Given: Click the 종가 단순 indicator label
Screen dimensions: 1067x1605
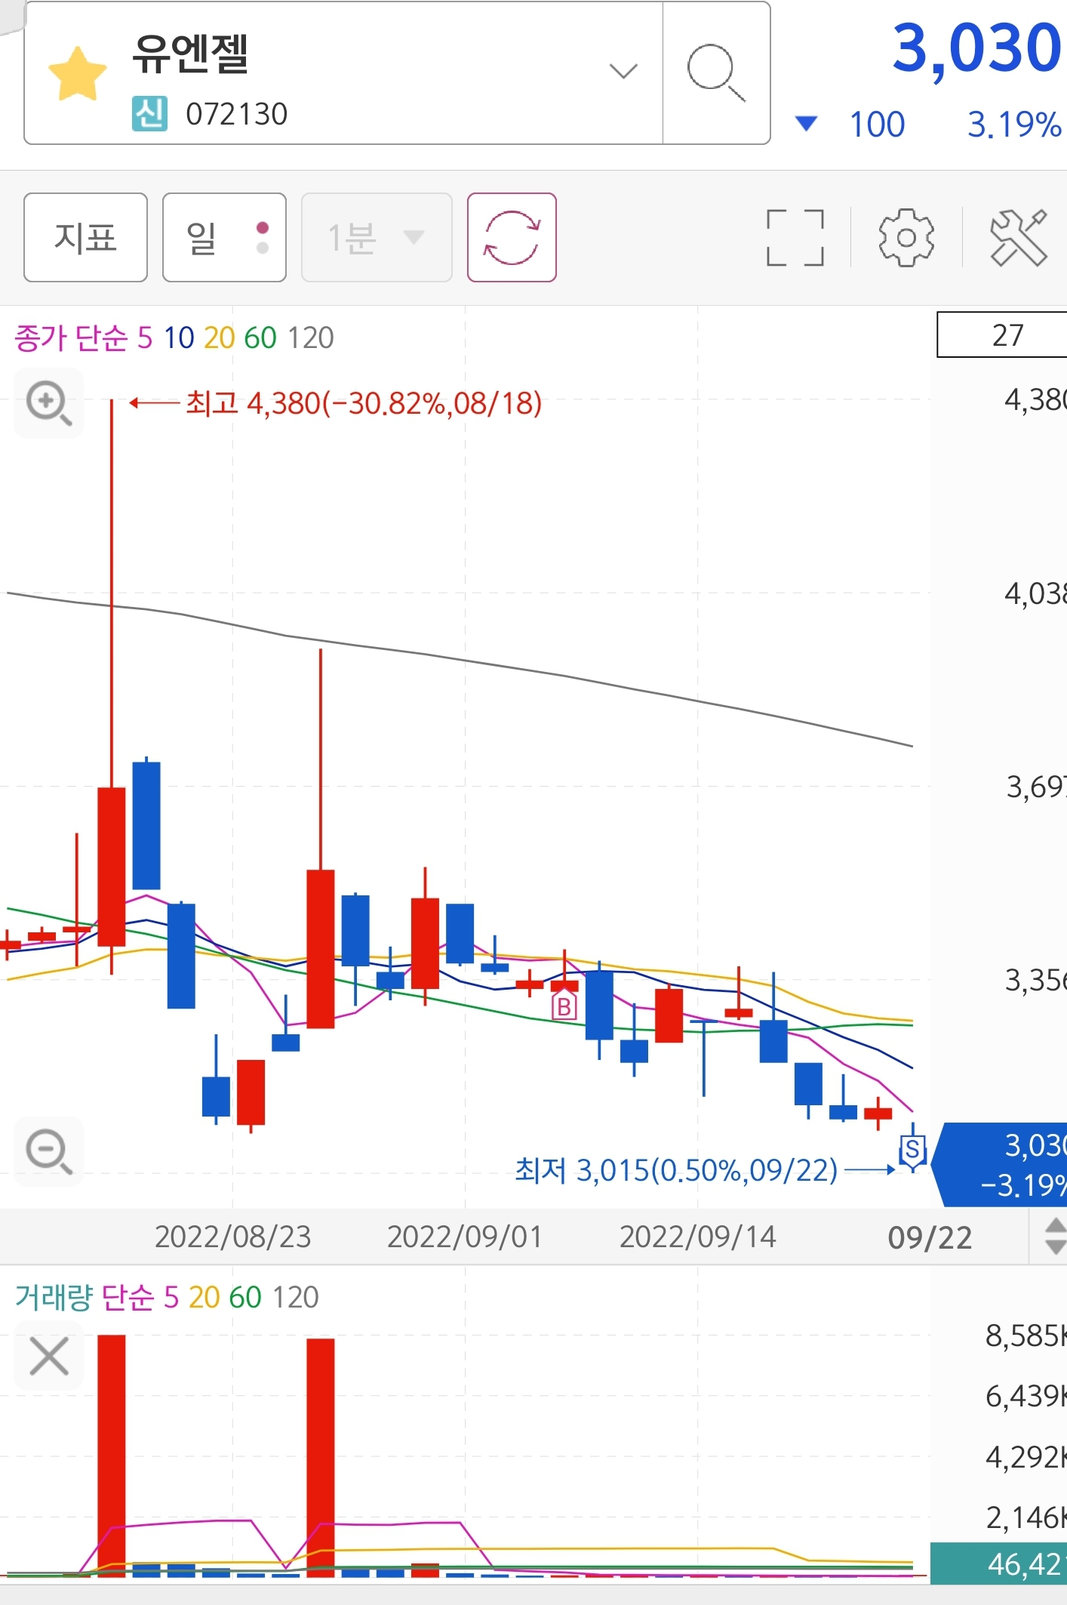Looking at the screenshot, I should [72, 337].
